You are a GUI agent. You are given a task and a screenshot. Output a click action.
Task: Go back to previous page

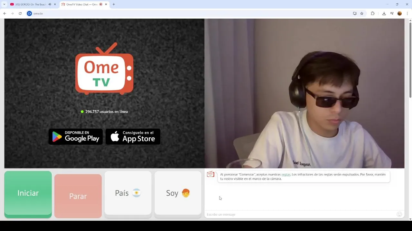coord(5,13)
